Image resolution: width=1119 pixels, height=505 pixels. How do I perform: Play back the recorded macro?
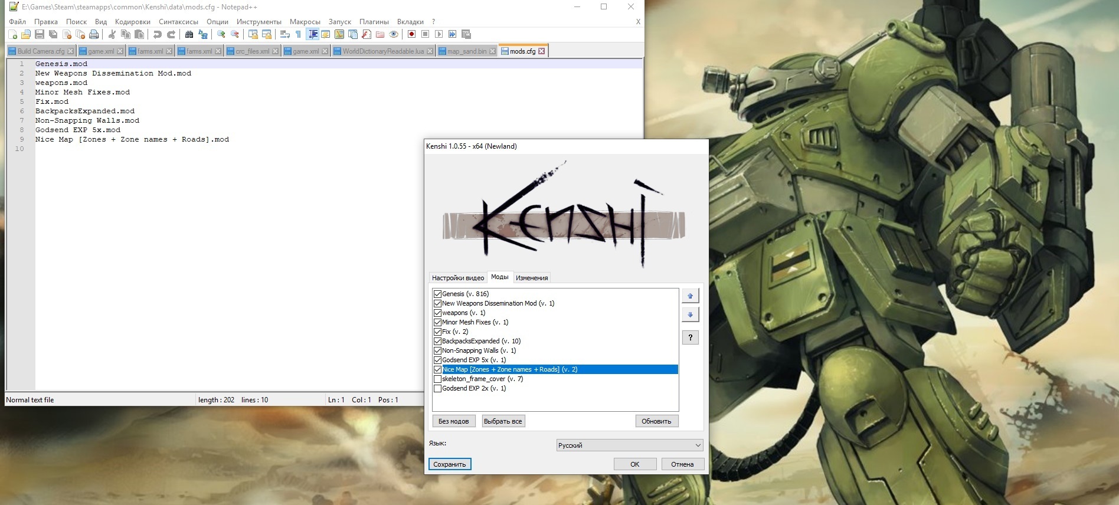439,34
